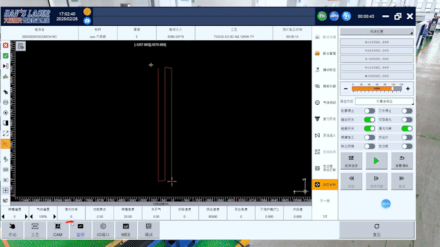Click the green play start button
Screen dimensions: 440x247
[x=377, y=160]
